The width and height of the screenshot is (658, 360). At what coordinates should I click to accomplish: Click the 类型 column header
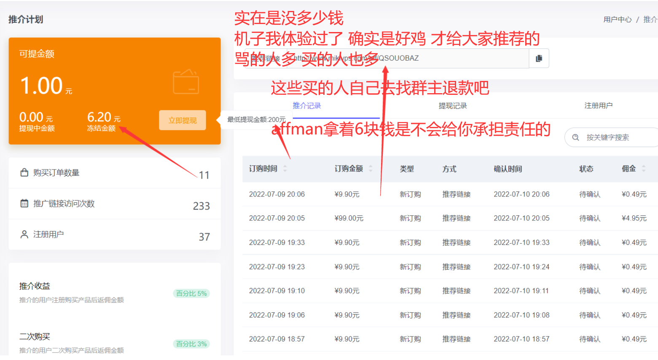pyautogui.click(x=407, y=169)
